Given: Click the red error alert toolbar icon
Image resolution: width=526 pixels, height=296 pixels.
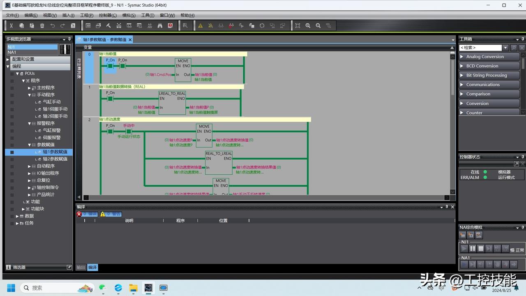Looking at the screenshot, I should coord(170,25).
